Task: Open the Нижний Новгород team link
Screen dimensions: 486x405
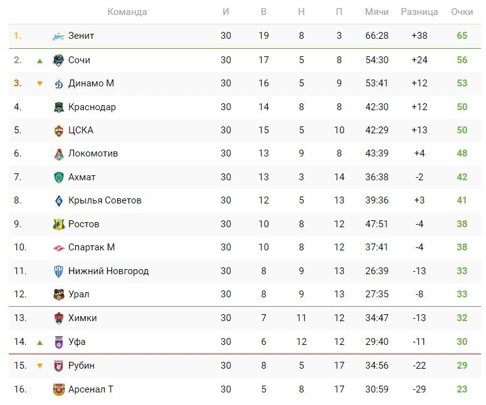Action: 108,271
